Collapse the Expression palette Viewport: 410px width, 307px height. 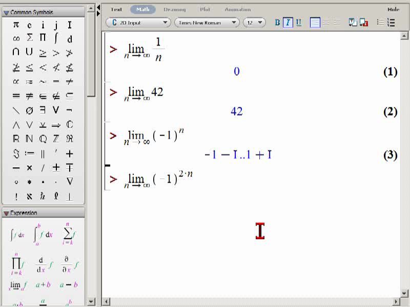tap(6, 213)
